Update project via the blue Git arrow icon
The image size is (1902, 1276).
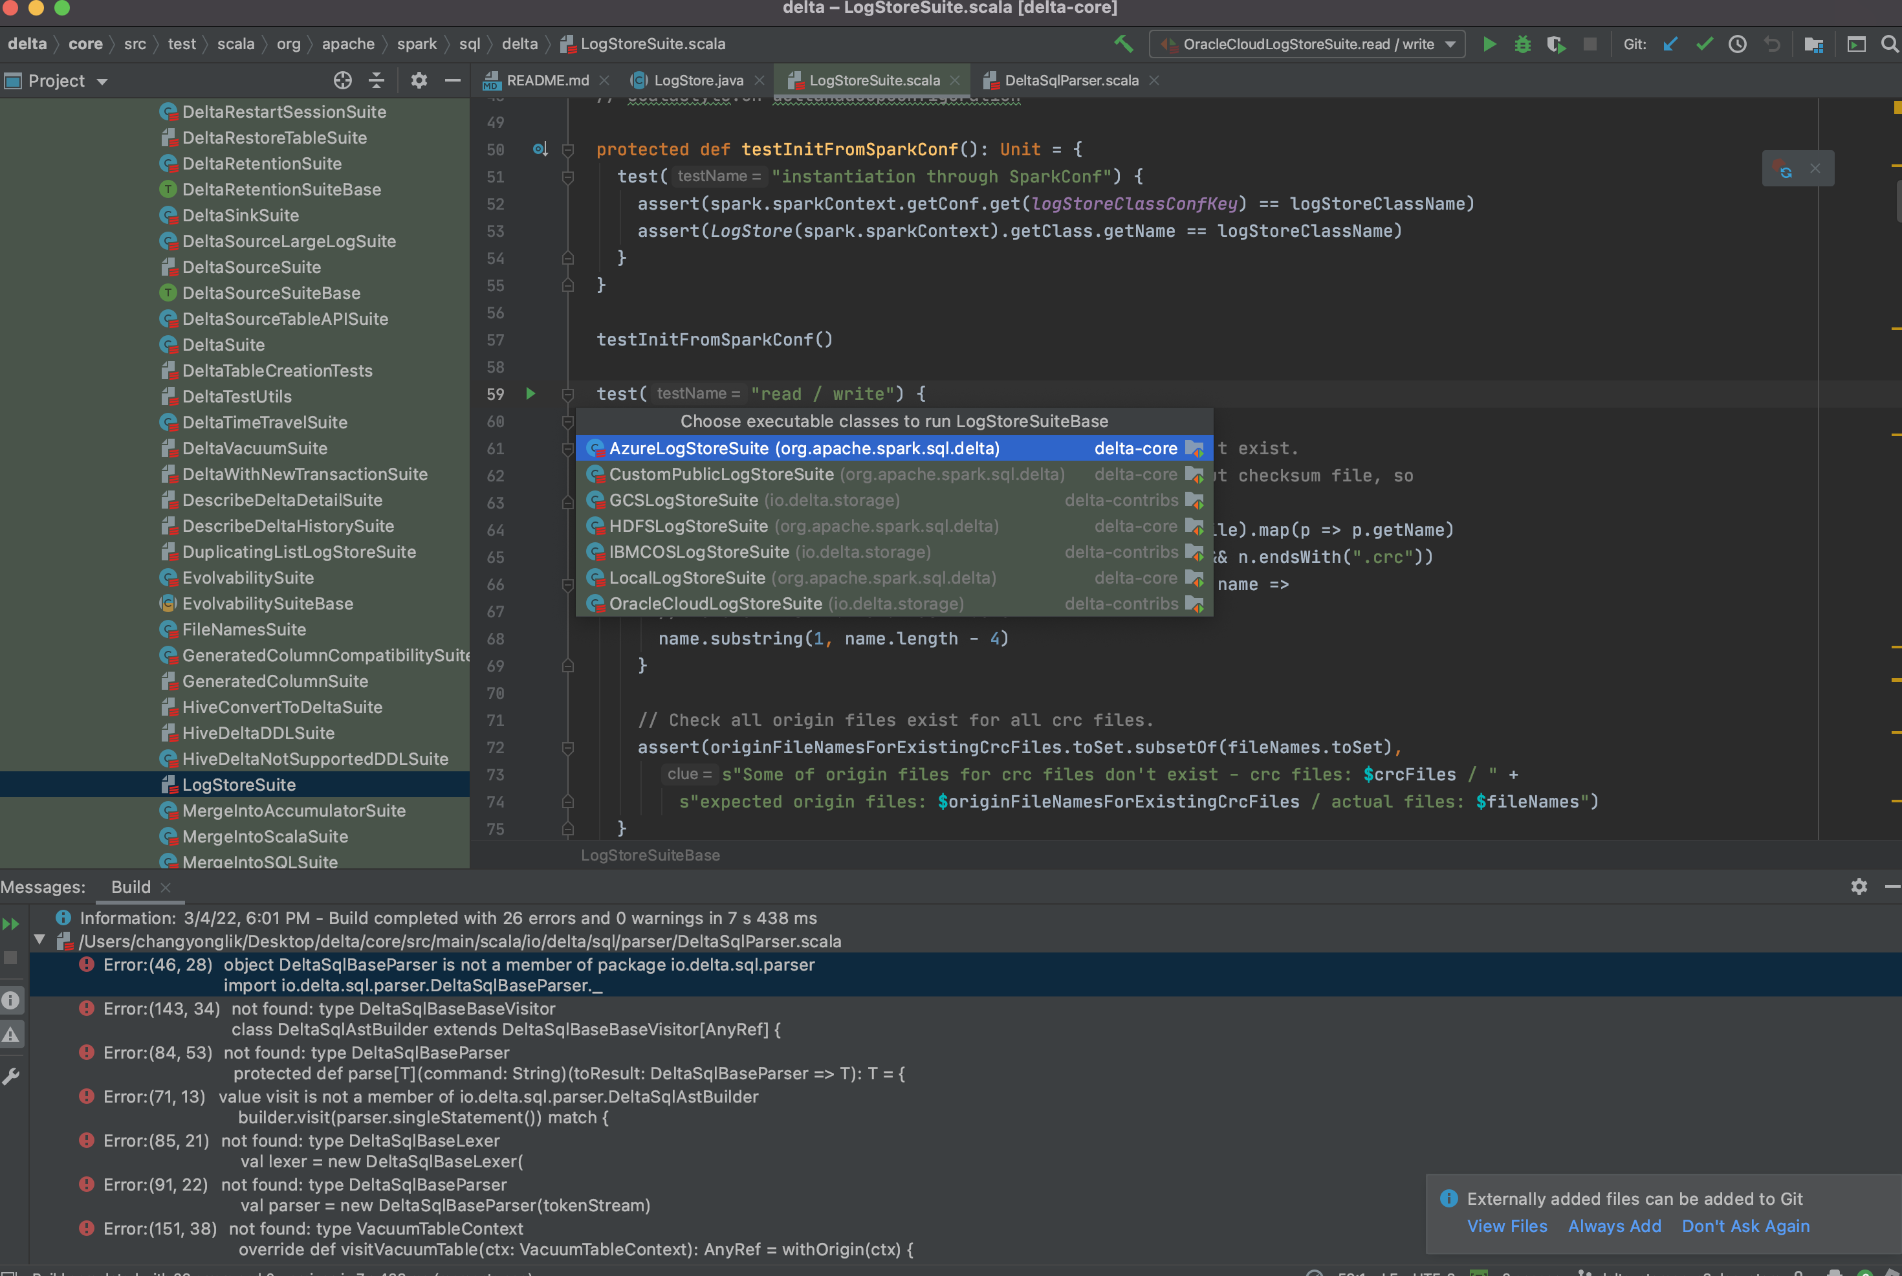1671,44
